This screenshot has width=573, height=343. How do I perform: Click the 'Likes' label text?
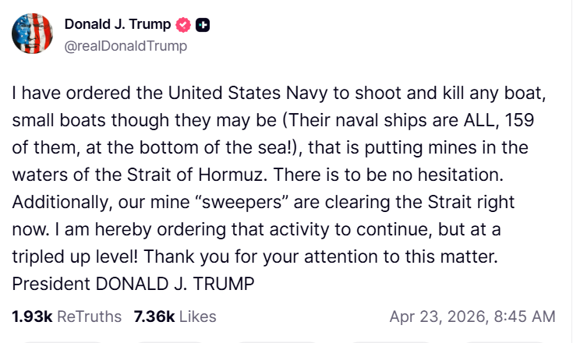coord(196,316)
